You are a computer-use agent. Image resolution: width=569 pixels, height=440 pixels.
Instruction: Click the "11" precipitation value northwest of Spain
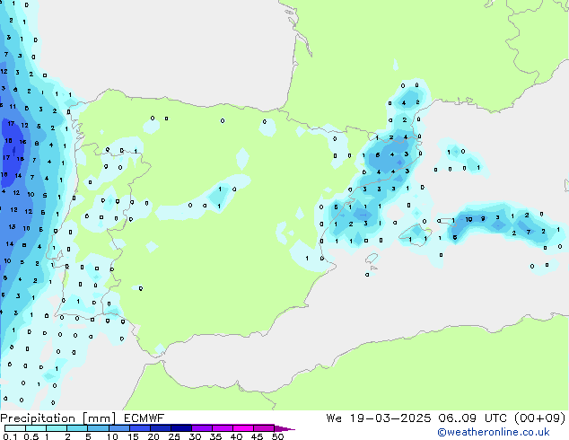click(13, 106)
